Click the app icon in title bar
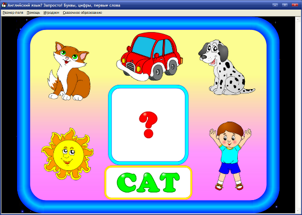302x215 pixels. click(x=4, y=5)
